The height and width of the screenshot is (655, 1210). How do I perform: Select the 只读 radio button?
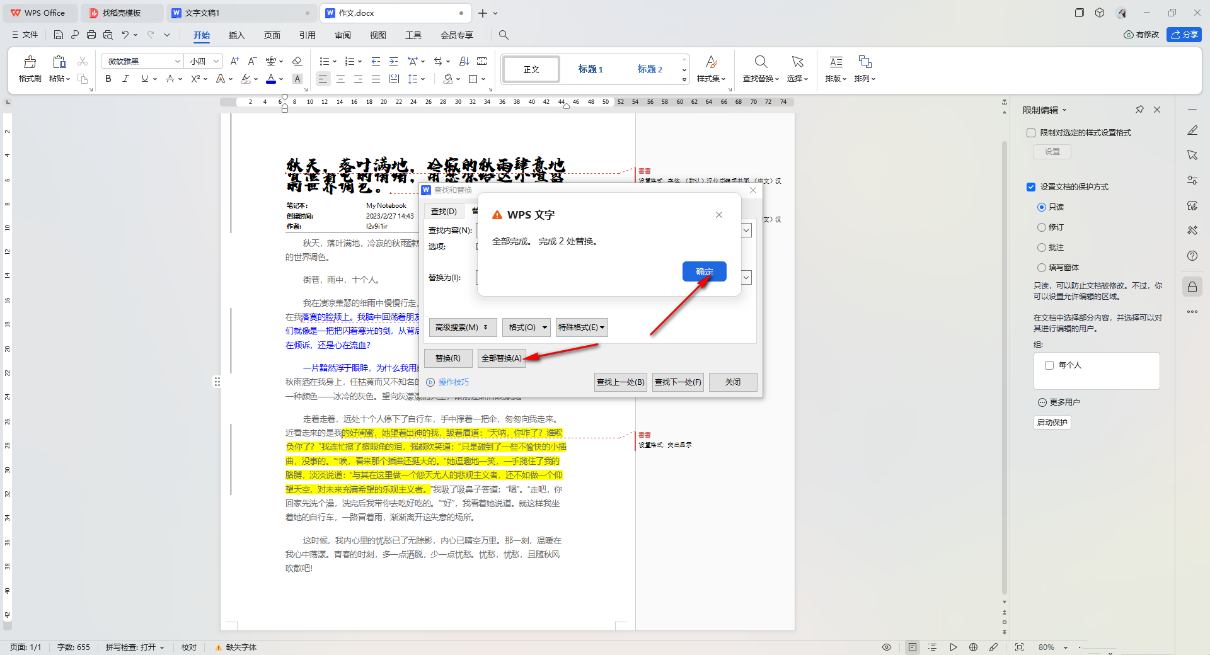[x=1041, y=207]
